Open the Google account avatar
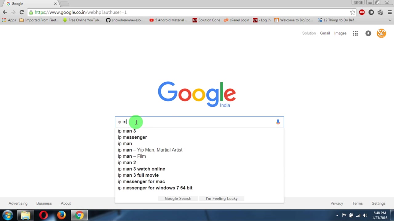Image resolution: width=394 pixels, height=221 pixels. 381,33
